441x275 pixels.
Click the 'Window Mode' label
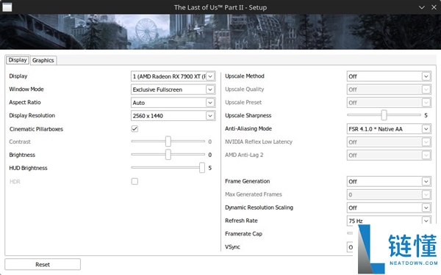click(x=26, y=89)
